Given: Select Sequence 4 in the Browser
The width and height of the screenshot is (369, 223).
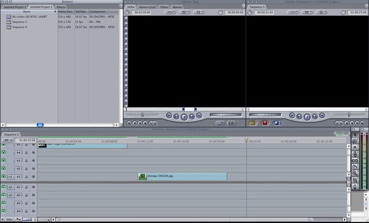Looking at the screenshot, I should tap(20, 27).
